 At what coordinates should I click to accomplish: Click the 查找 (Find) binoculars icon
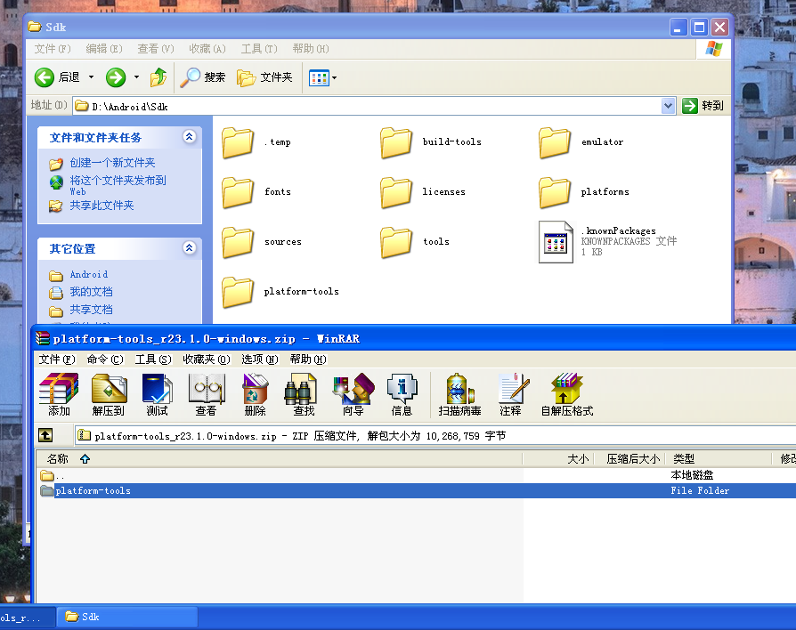304,394
